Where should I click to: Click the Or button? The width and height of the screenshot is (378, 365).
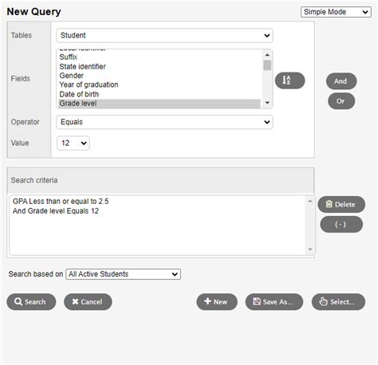341,101
